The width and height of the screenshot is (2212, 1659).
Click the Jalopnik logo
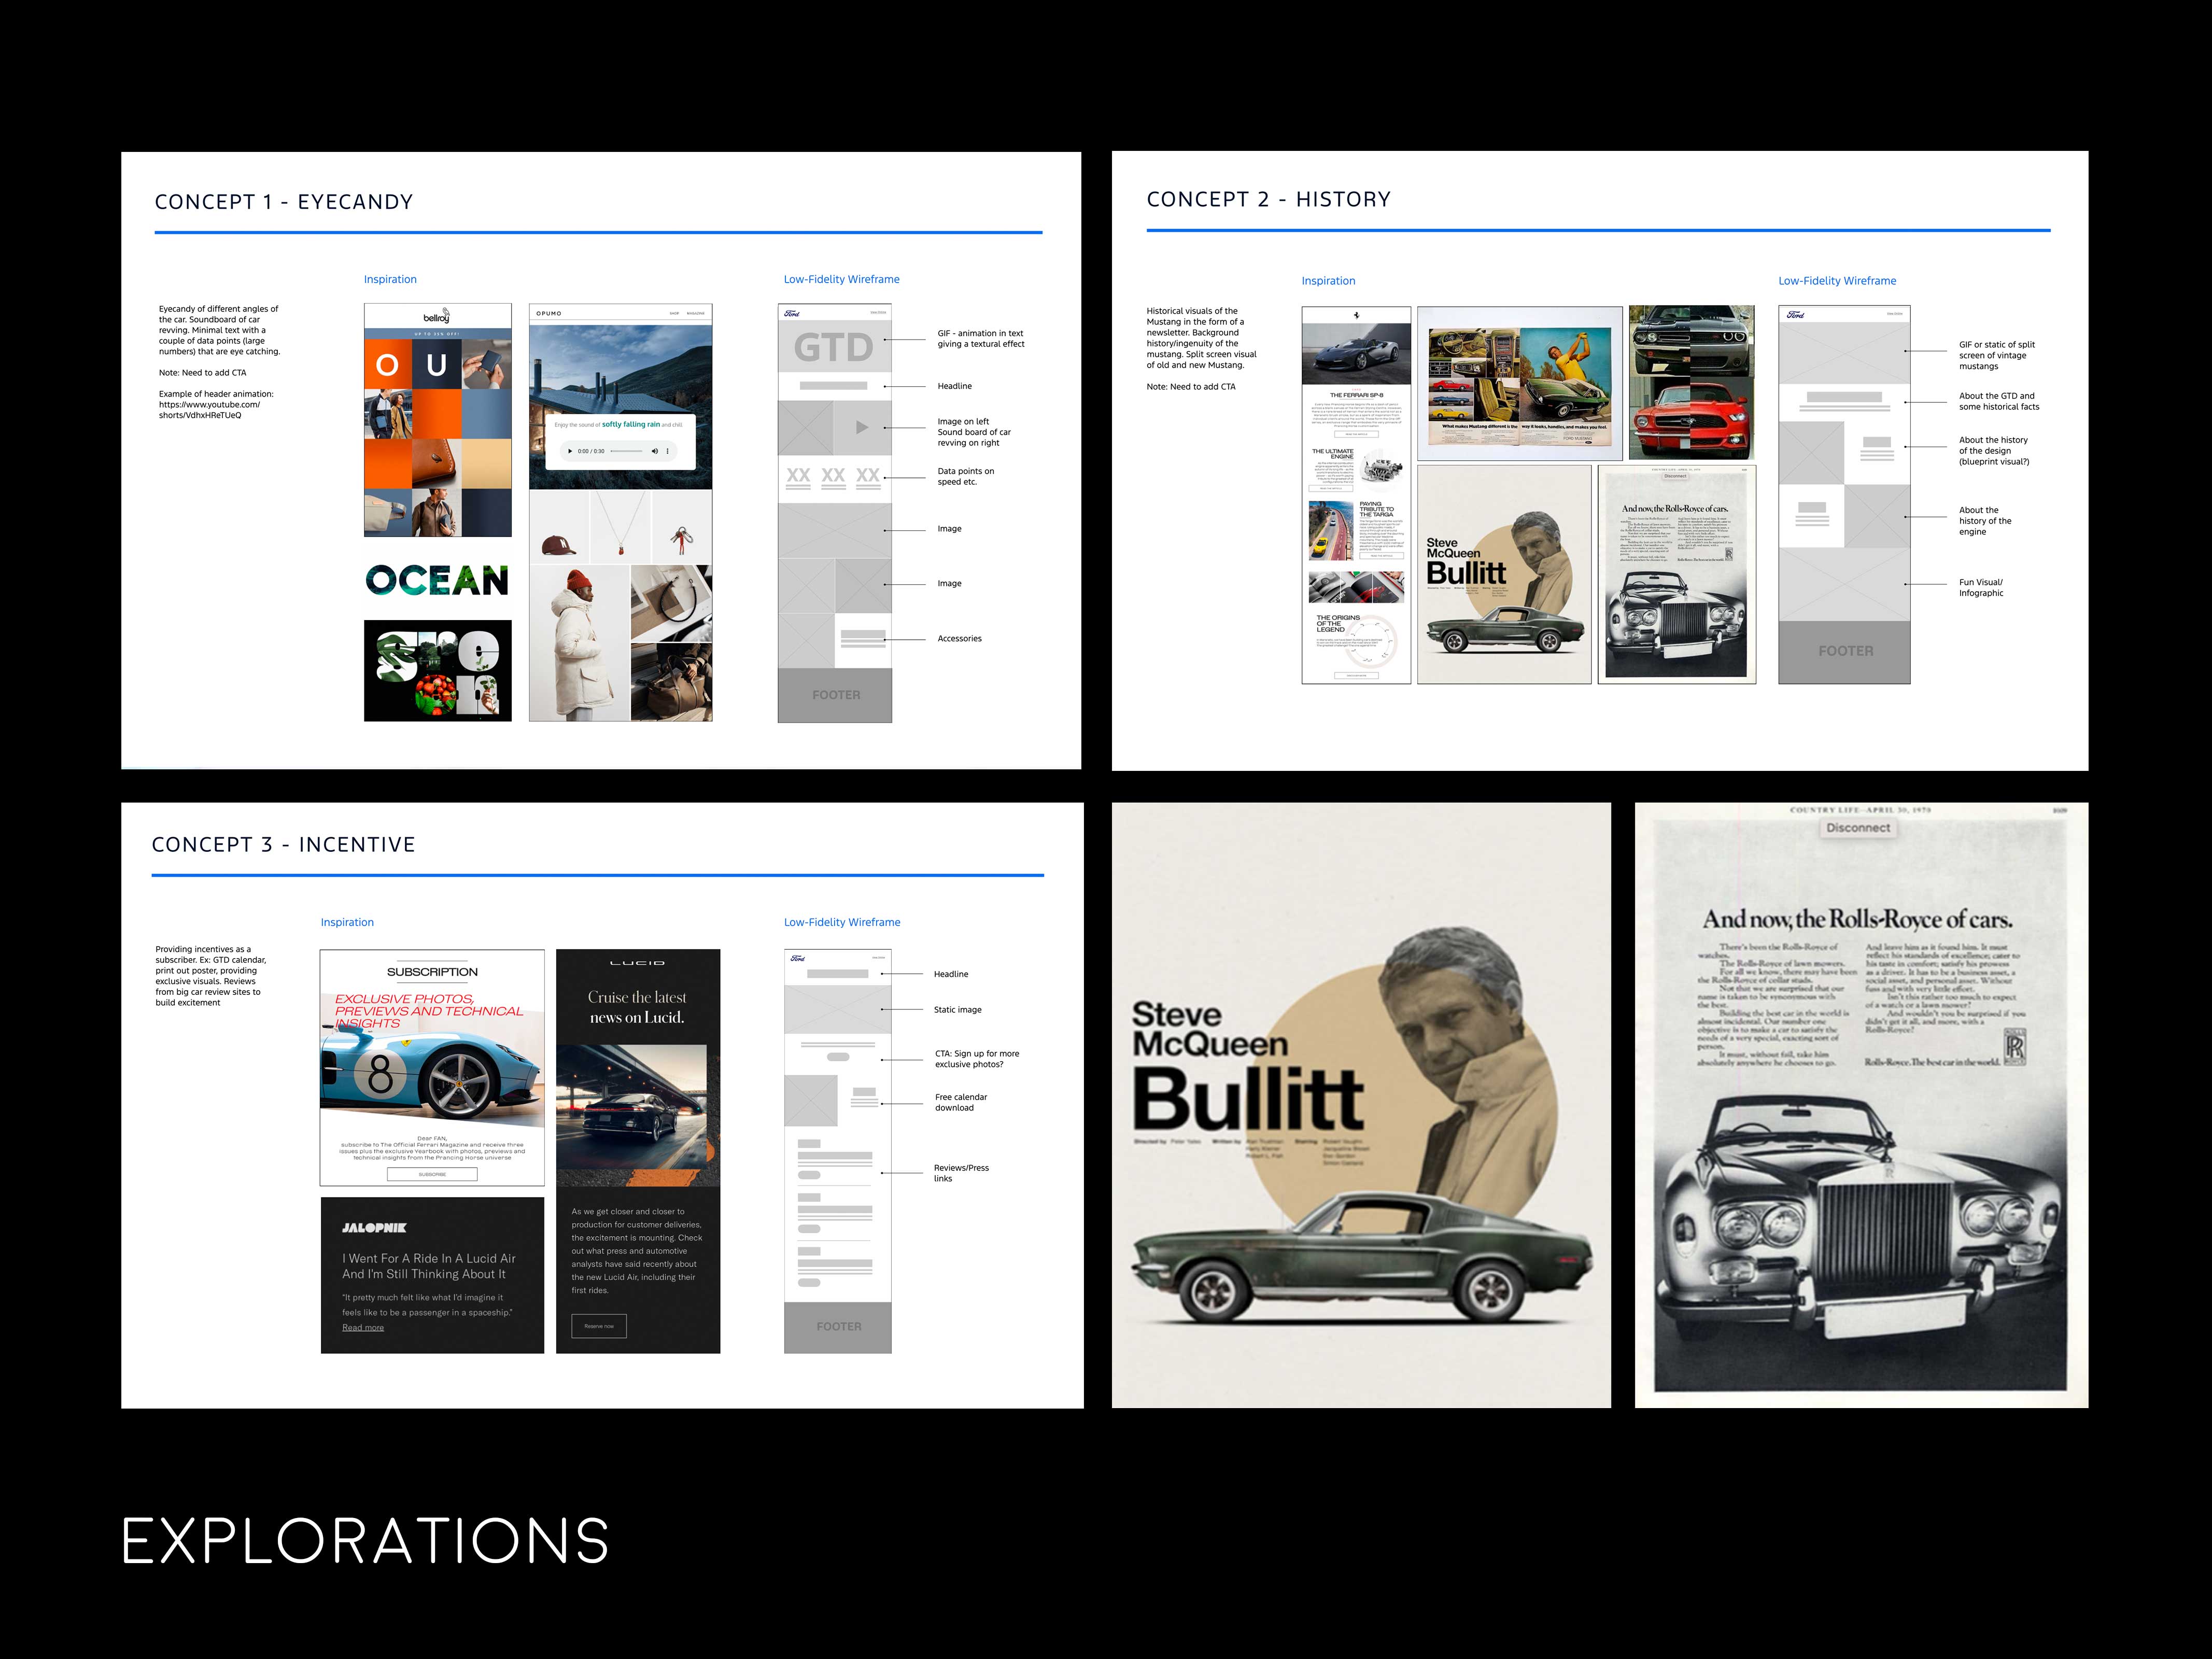tap(374, 1227)
